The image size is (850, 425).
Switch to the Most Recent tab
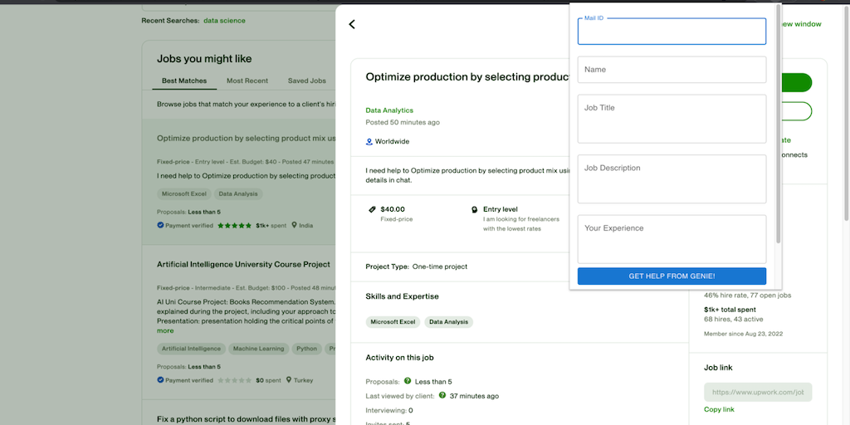tap(247, 81)
